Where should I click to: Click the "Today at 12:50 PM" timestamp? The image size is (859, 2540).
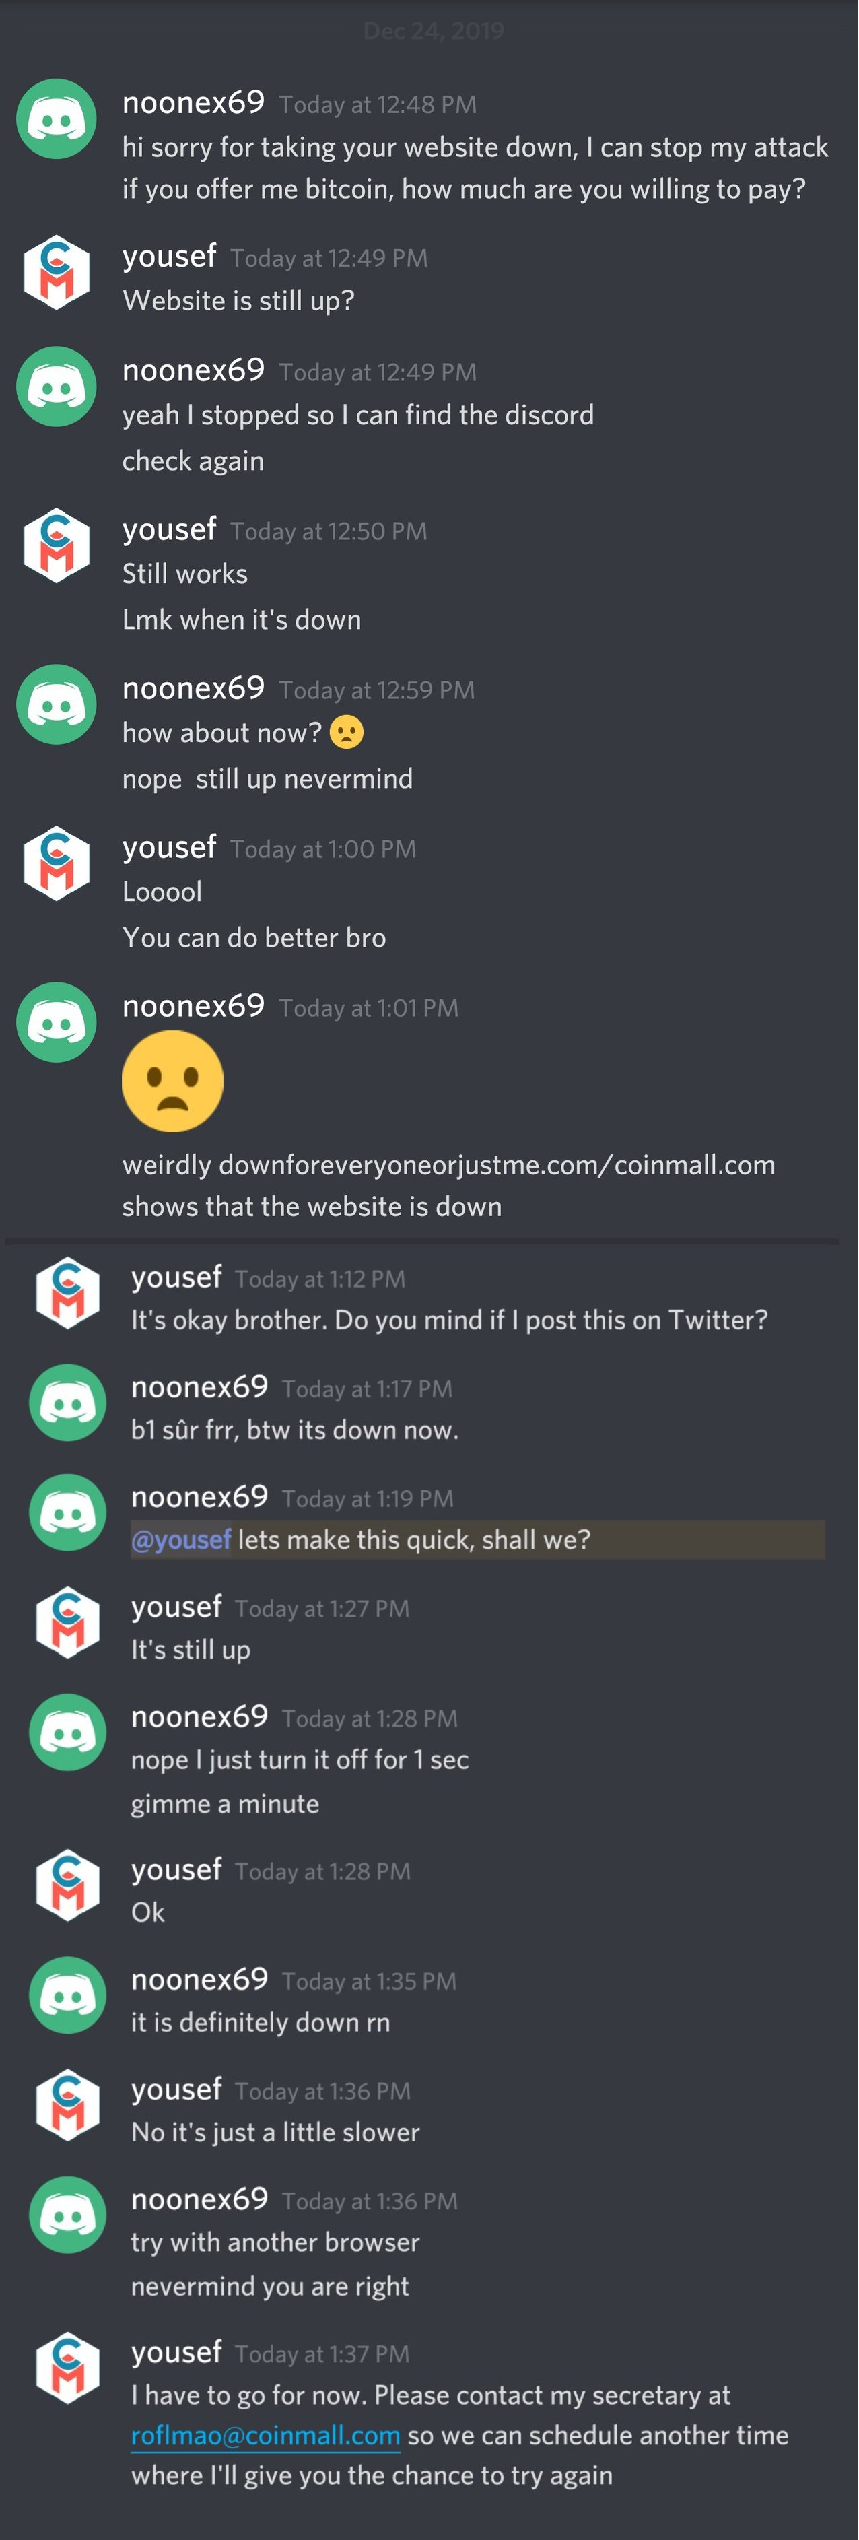[x=329, y=531]
